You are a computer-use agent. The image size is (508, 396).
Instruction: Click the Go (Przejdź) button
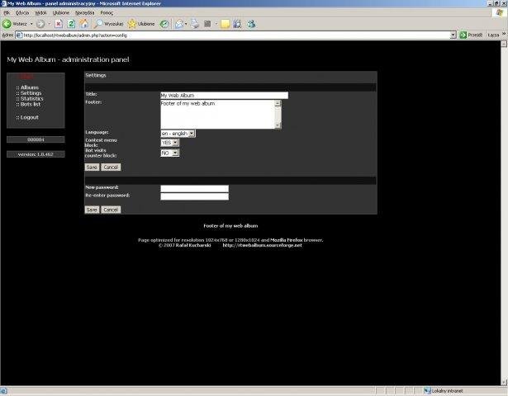471,35
